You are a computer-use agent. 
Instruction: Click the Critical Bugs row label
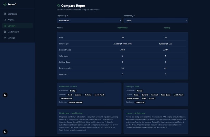(64, 62)
